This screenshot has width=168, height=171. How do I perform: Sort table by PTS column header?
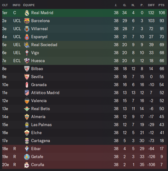161,5
